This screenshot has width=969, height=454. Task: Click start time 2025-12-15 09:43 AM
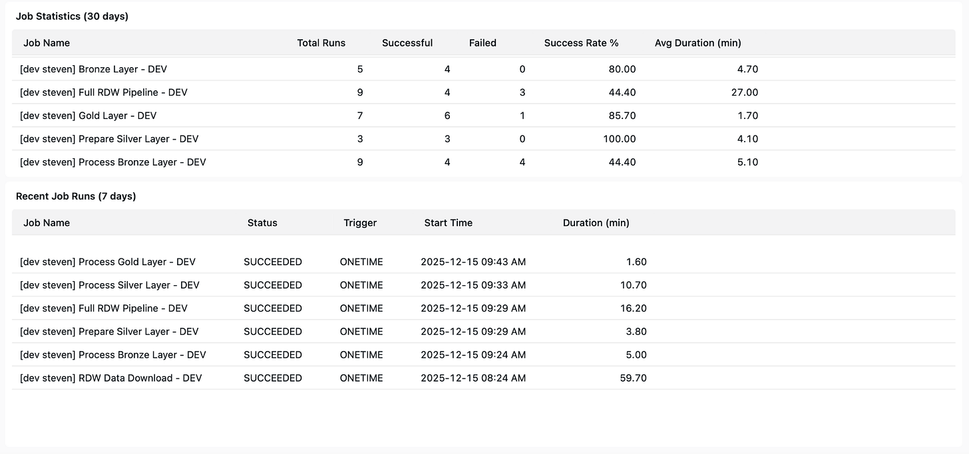tap(473, 262)
